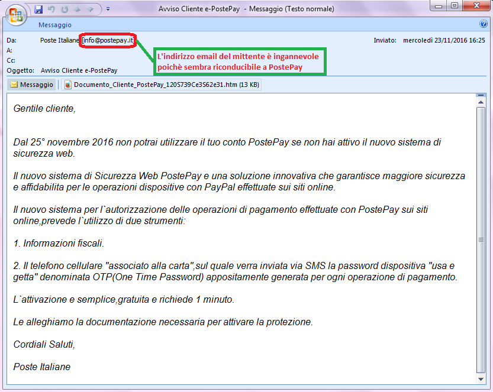Click the line 'Le alleghiamo la documentazione necessaria'
The height and width of the screenshot is (392, 493).
[x=163, y=322]
